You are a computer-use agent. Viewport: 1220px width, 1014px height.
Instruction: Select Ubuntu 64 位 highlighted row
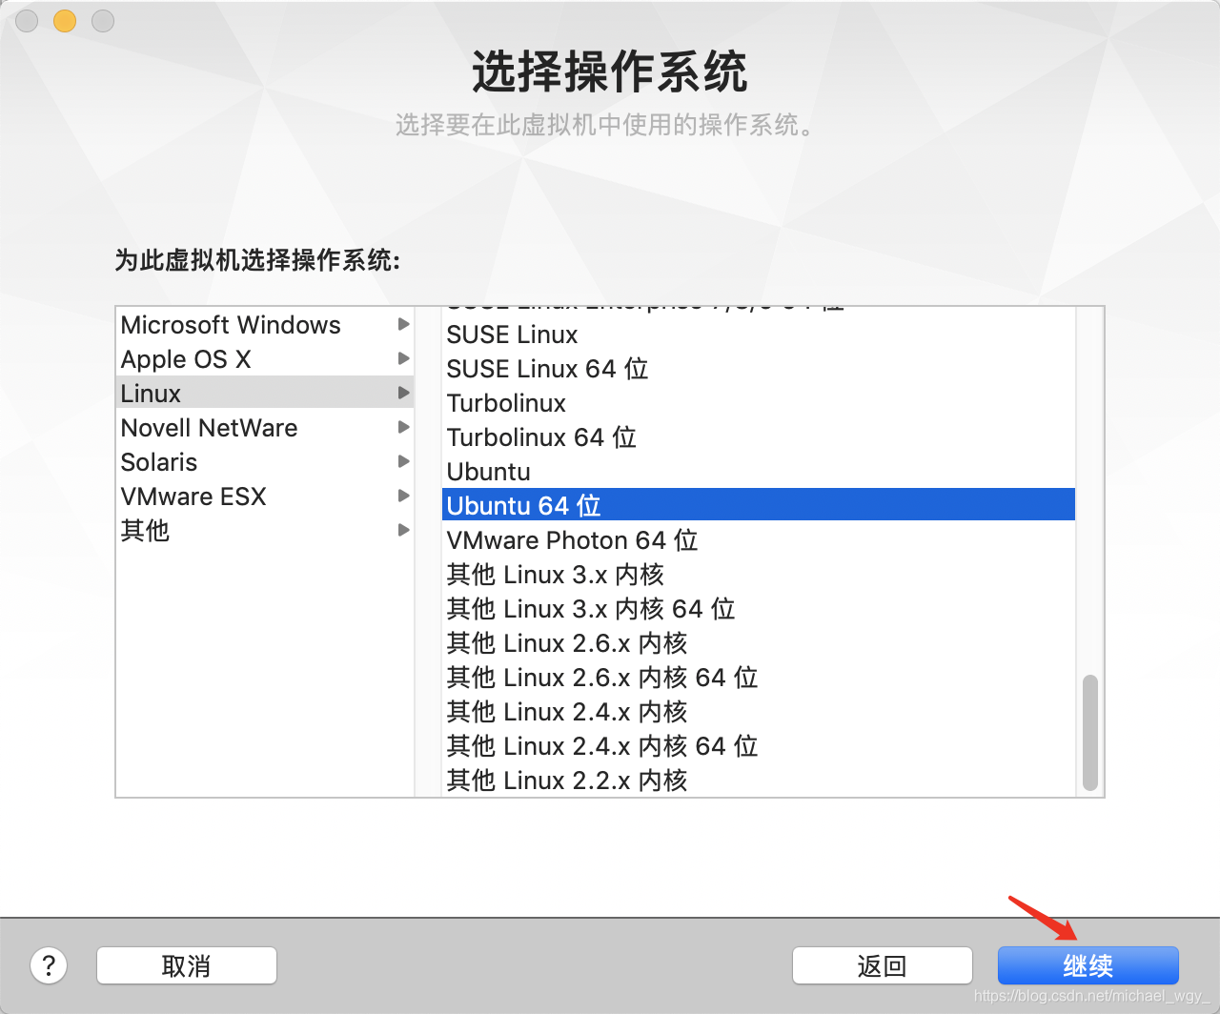click(x=758, y=505)
